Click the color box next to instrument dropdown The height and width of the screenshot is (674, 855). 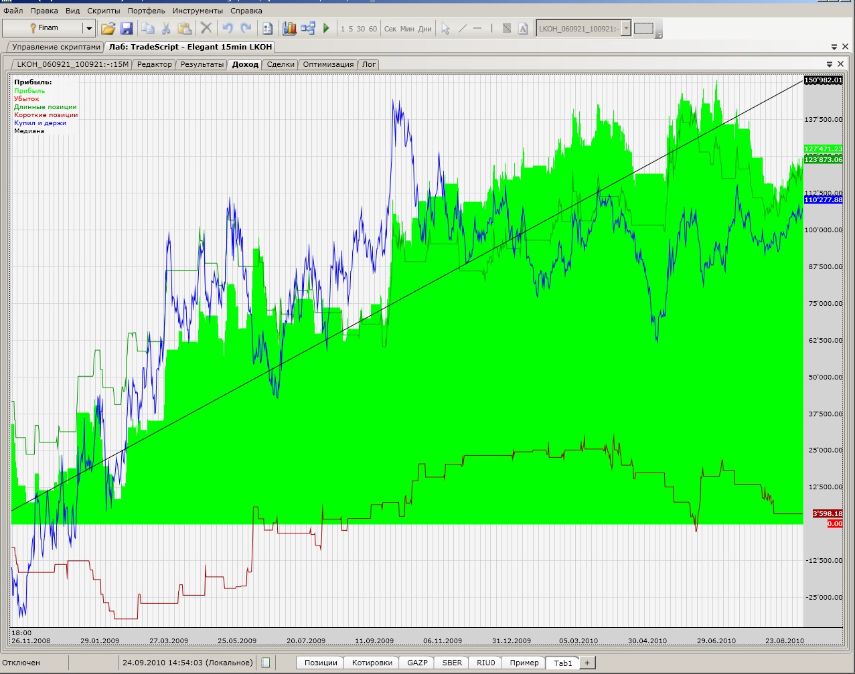pyautogui.click(x=643, y=28)
